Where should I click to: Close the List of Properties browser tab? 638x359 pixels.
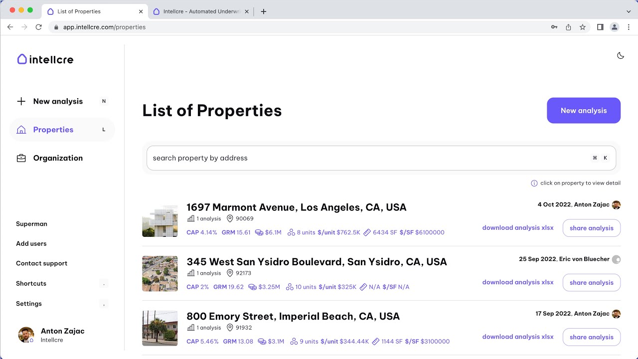(x=141, y=11)
